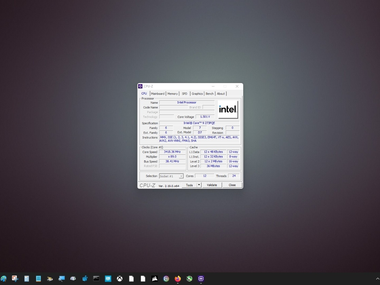This screenshot has height=285, width=380.
Task: Click the Stepping value 0
Action: point(232,128)
